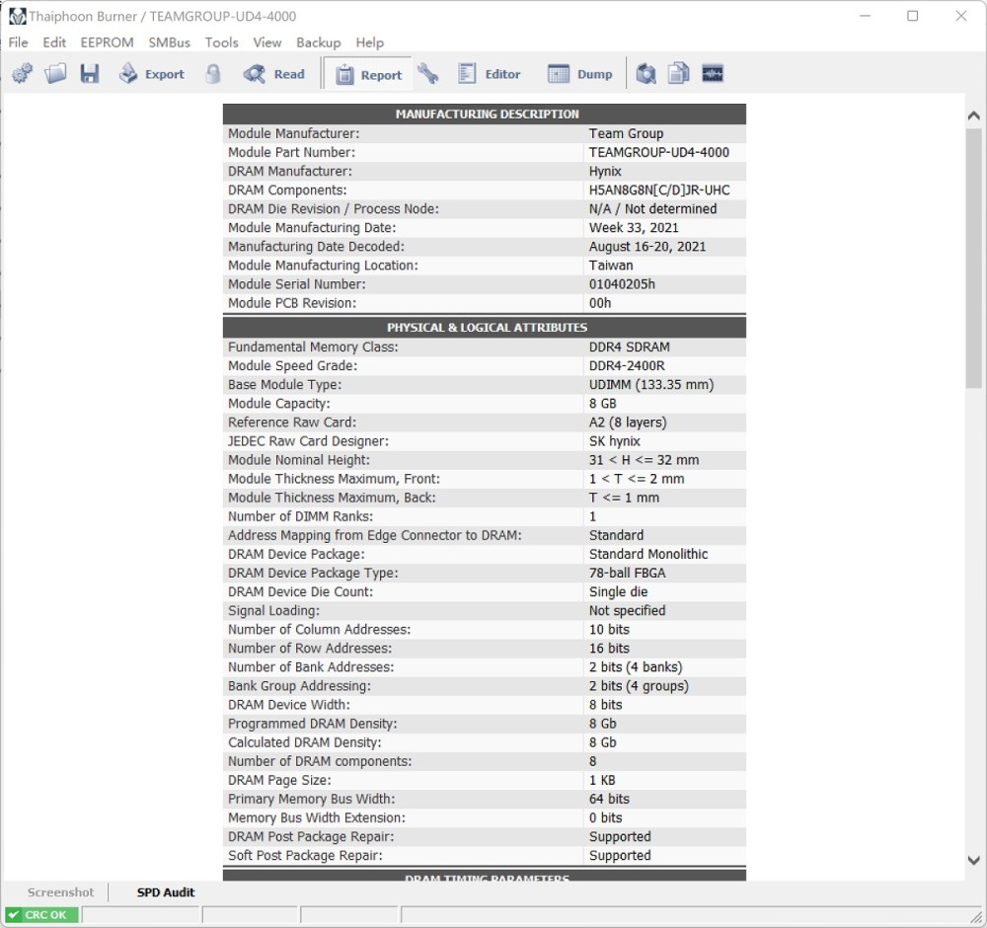This screenshot has height=928, width=987.
Task: Click the wrench tool icon beside Report
Action: tap(428, 74)
